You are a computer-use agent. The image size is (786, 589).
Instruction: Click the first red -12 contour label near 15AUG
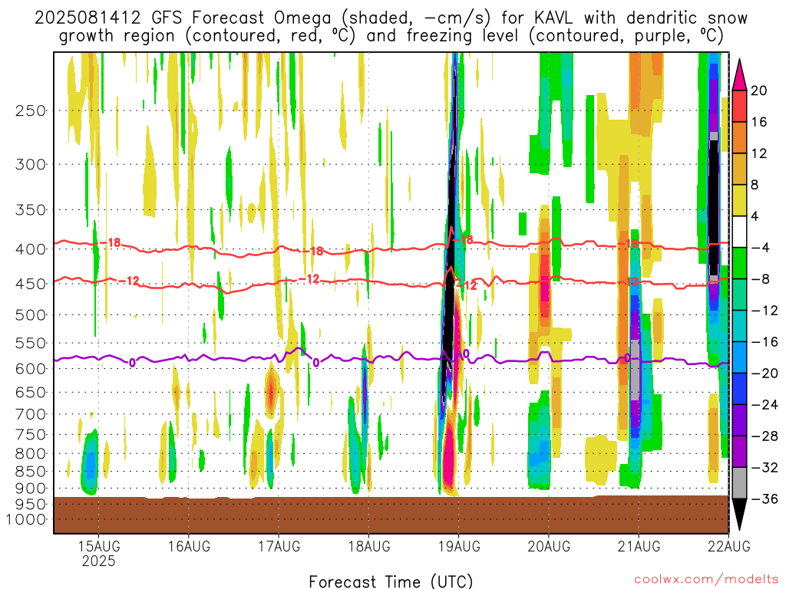[129, 281]
